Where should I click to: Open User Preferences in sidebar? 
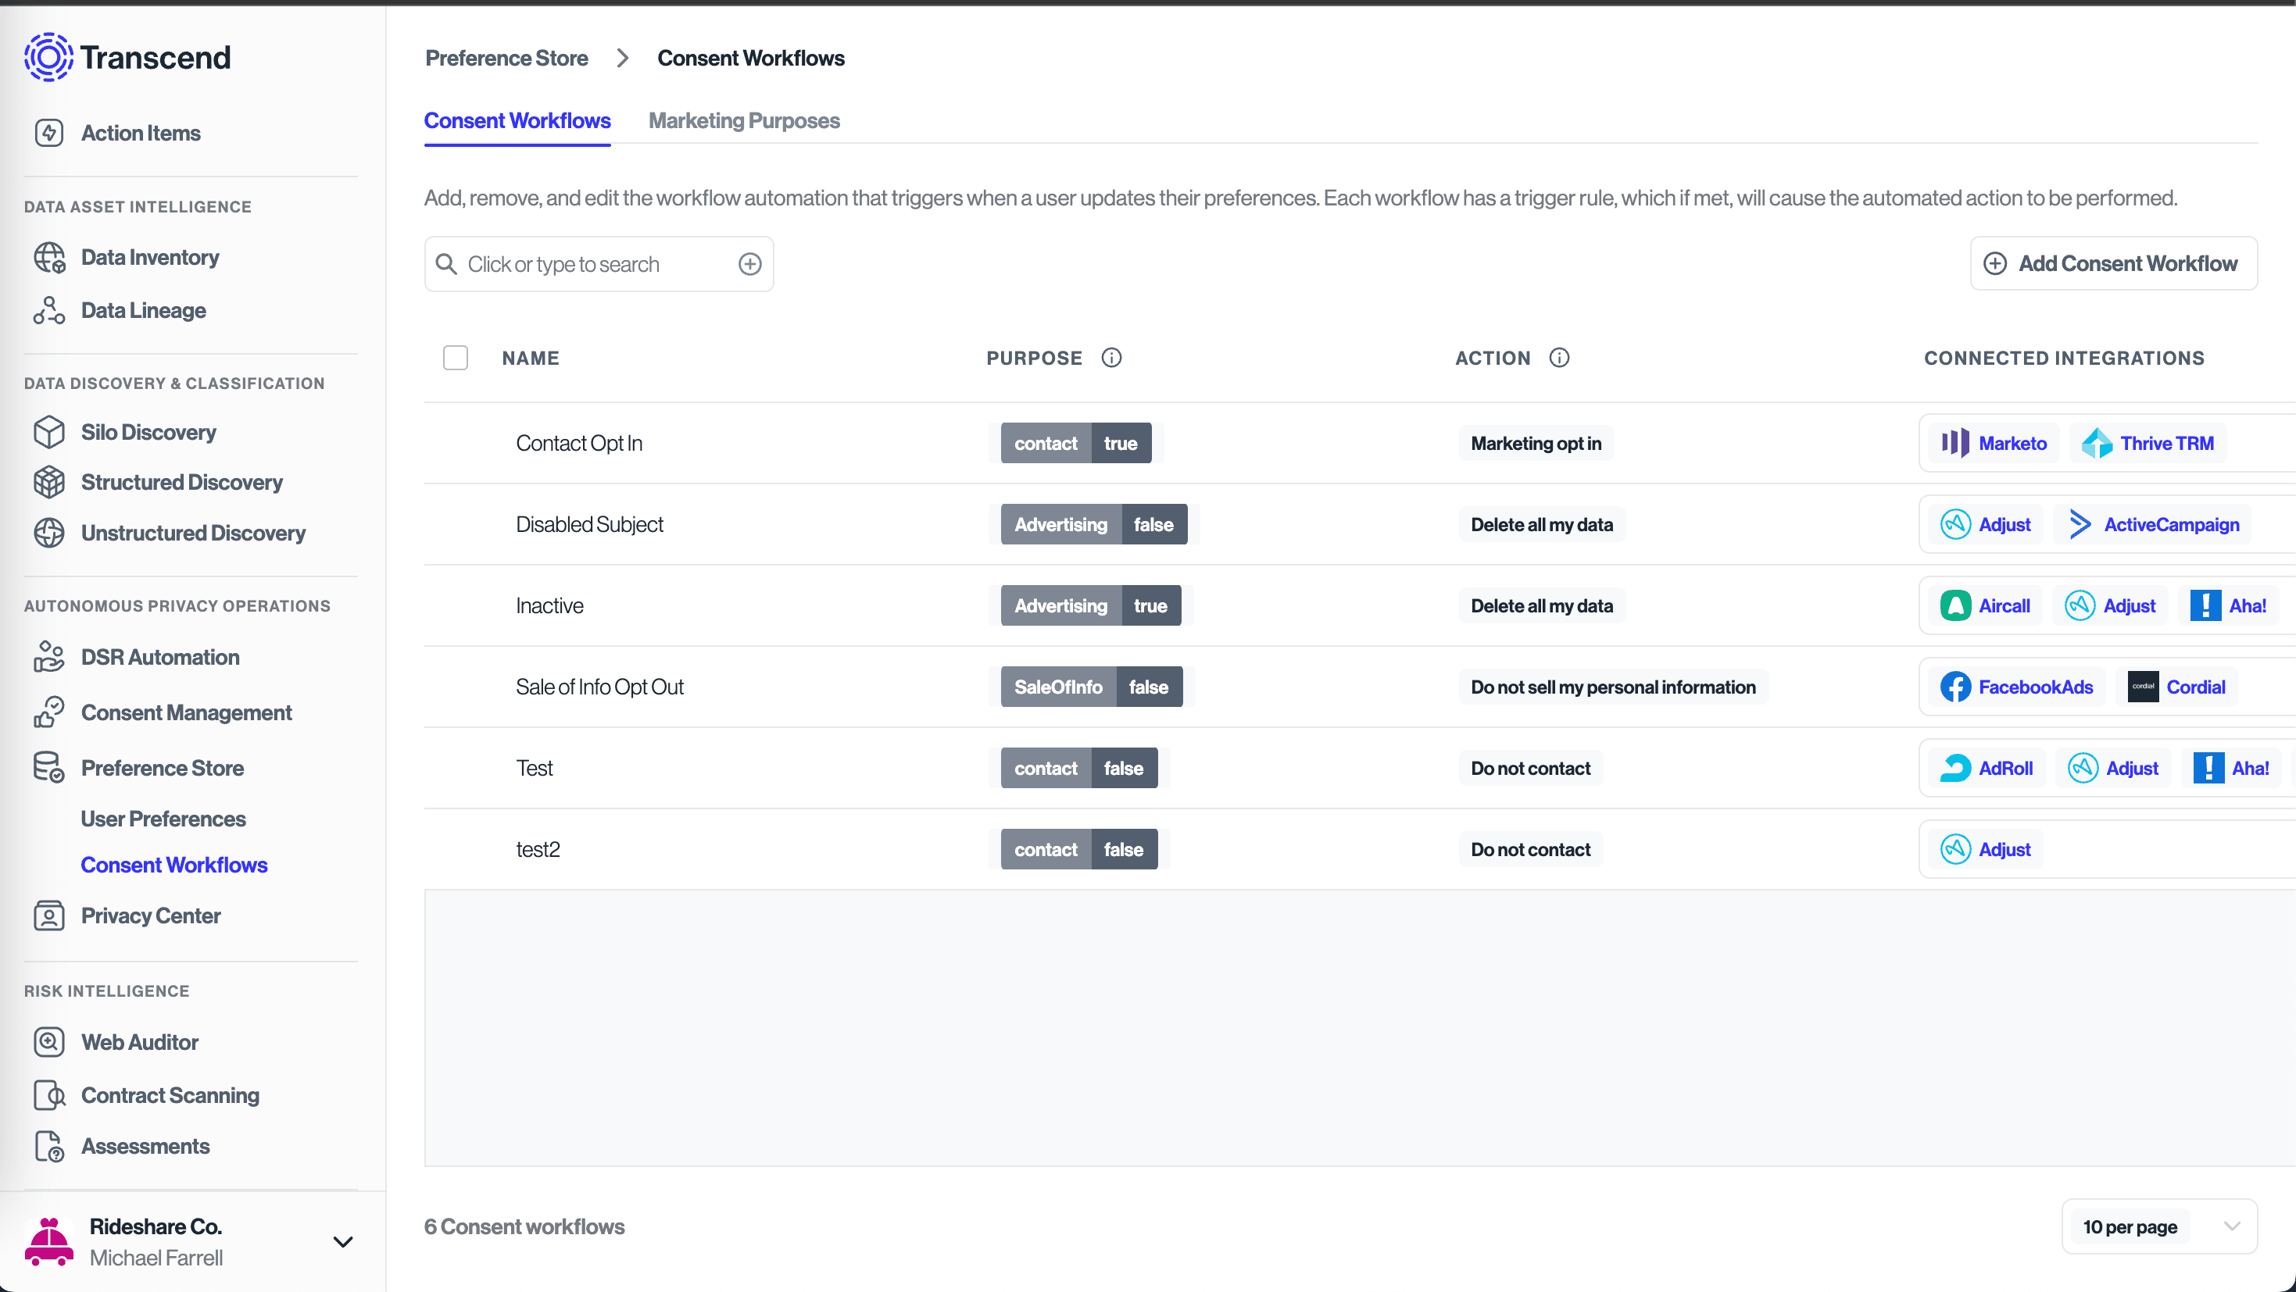(163, 818)
